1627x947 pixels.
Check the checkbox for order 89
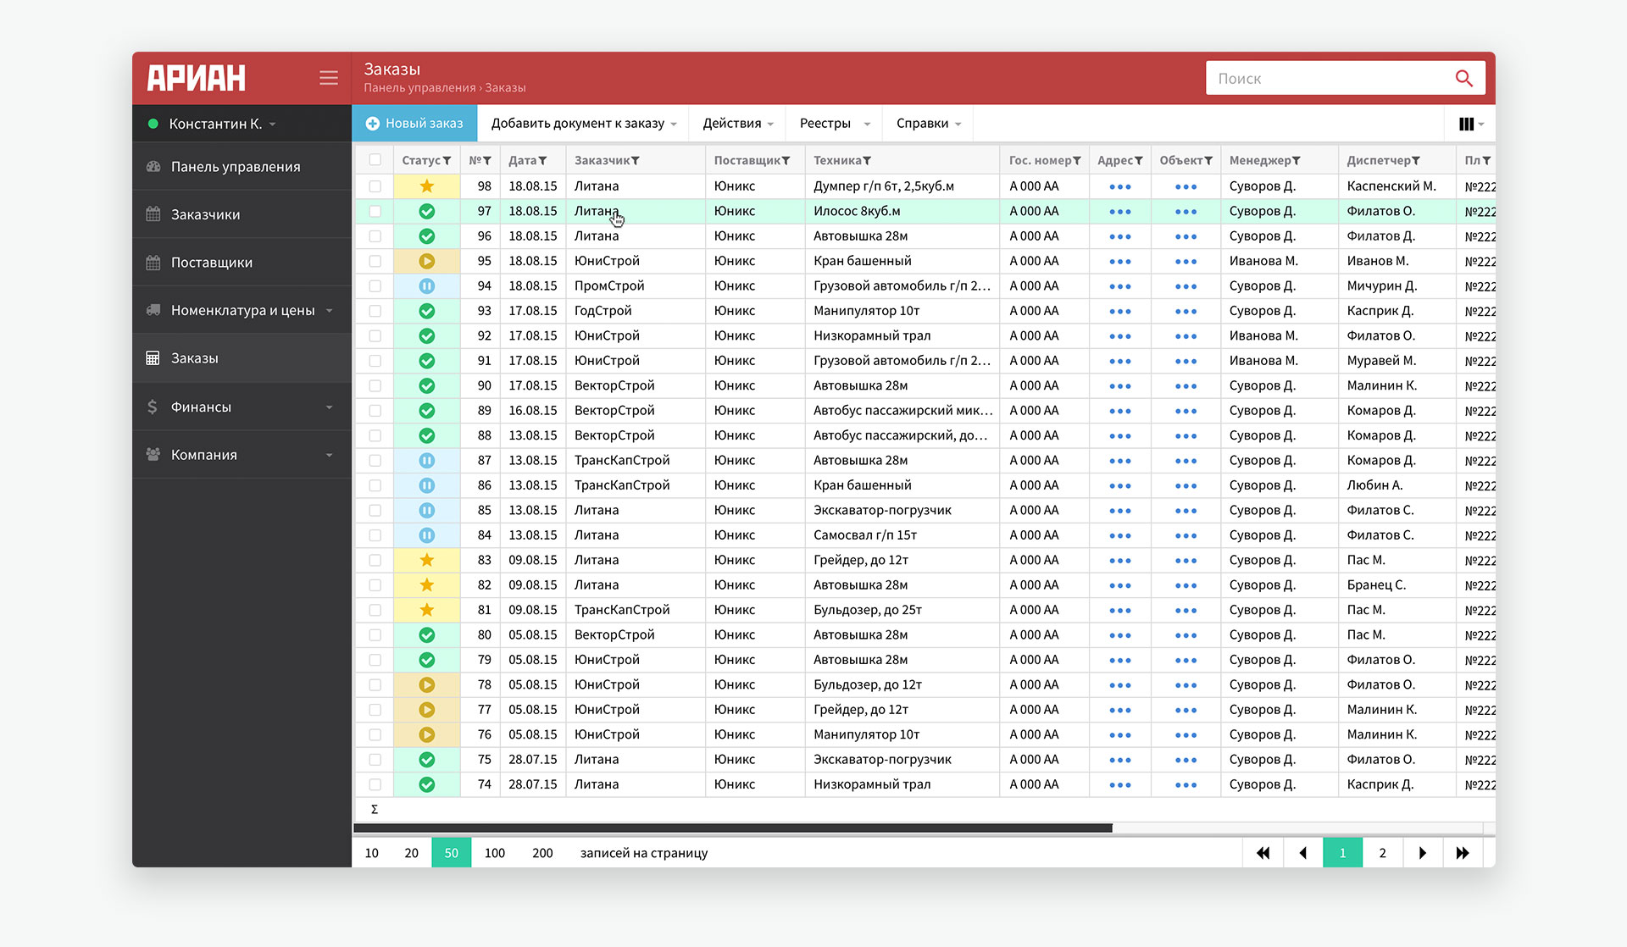(375, 411)
